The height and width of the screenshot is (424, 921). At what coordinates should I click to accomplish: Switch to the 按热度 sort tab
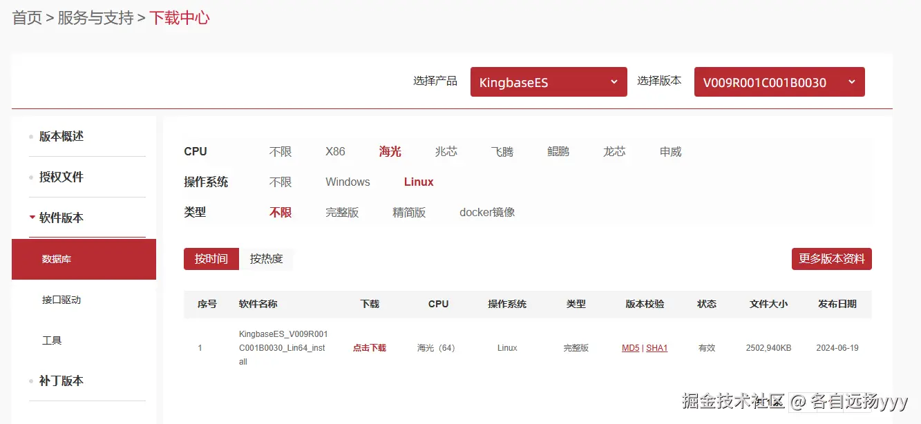click(267, 259)
